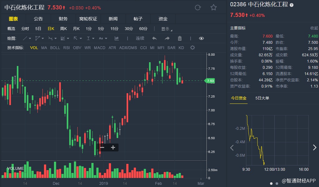The width and height of the screenshot is (319, 187).
Task: Select the 分时 intraday view
Action: pyautogui.click(x=25, y=29)
